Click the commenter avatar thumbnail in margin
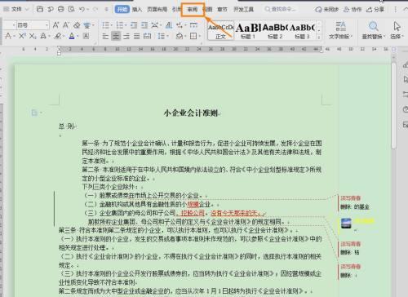The height and width of the screenshot is (297, 408). click(x=346, y=223)
